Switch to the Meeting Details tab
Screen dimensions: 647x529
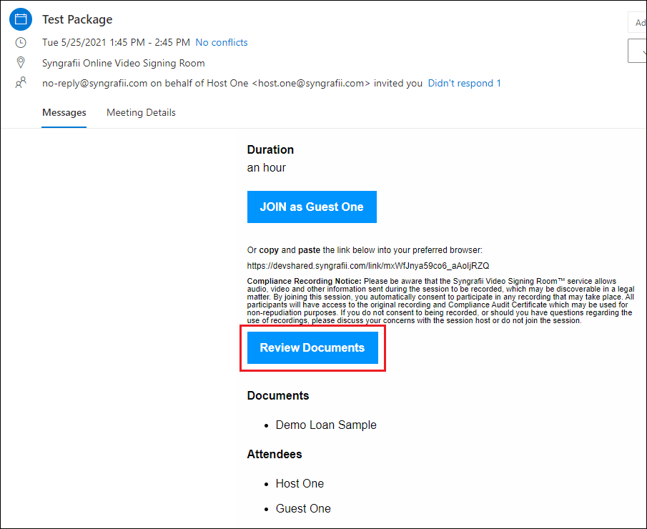click(140, 112)
